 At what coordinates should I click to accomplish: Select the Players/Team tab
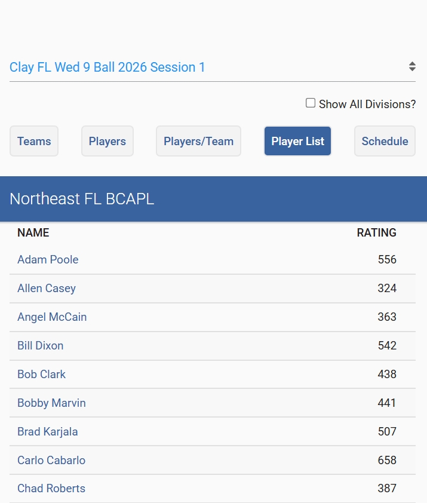[x=198, y=142]
